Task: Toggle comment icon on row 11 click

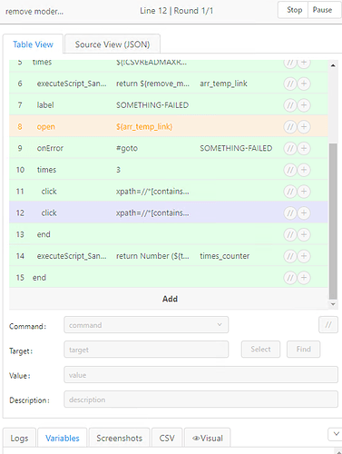Action: point(290,192)
